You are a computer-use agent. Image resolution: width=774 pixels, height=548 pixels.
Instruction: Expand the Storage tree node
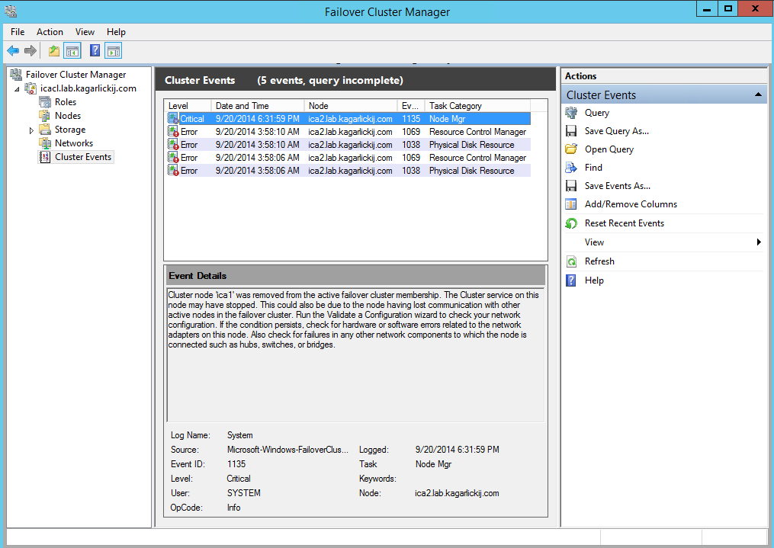coord(31,130)
